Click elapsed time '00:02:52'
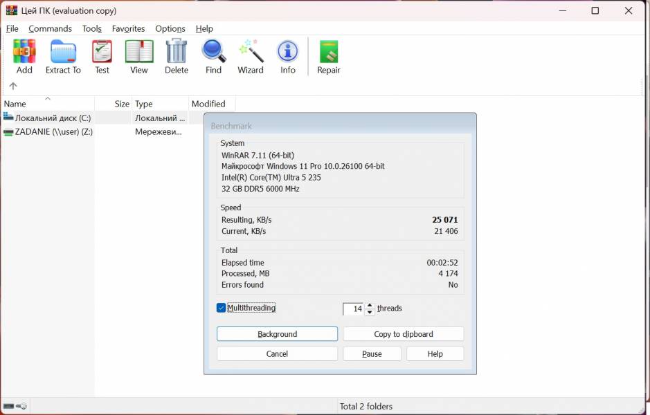The height and width of the screenshot is (415, 650). (442, 263)
